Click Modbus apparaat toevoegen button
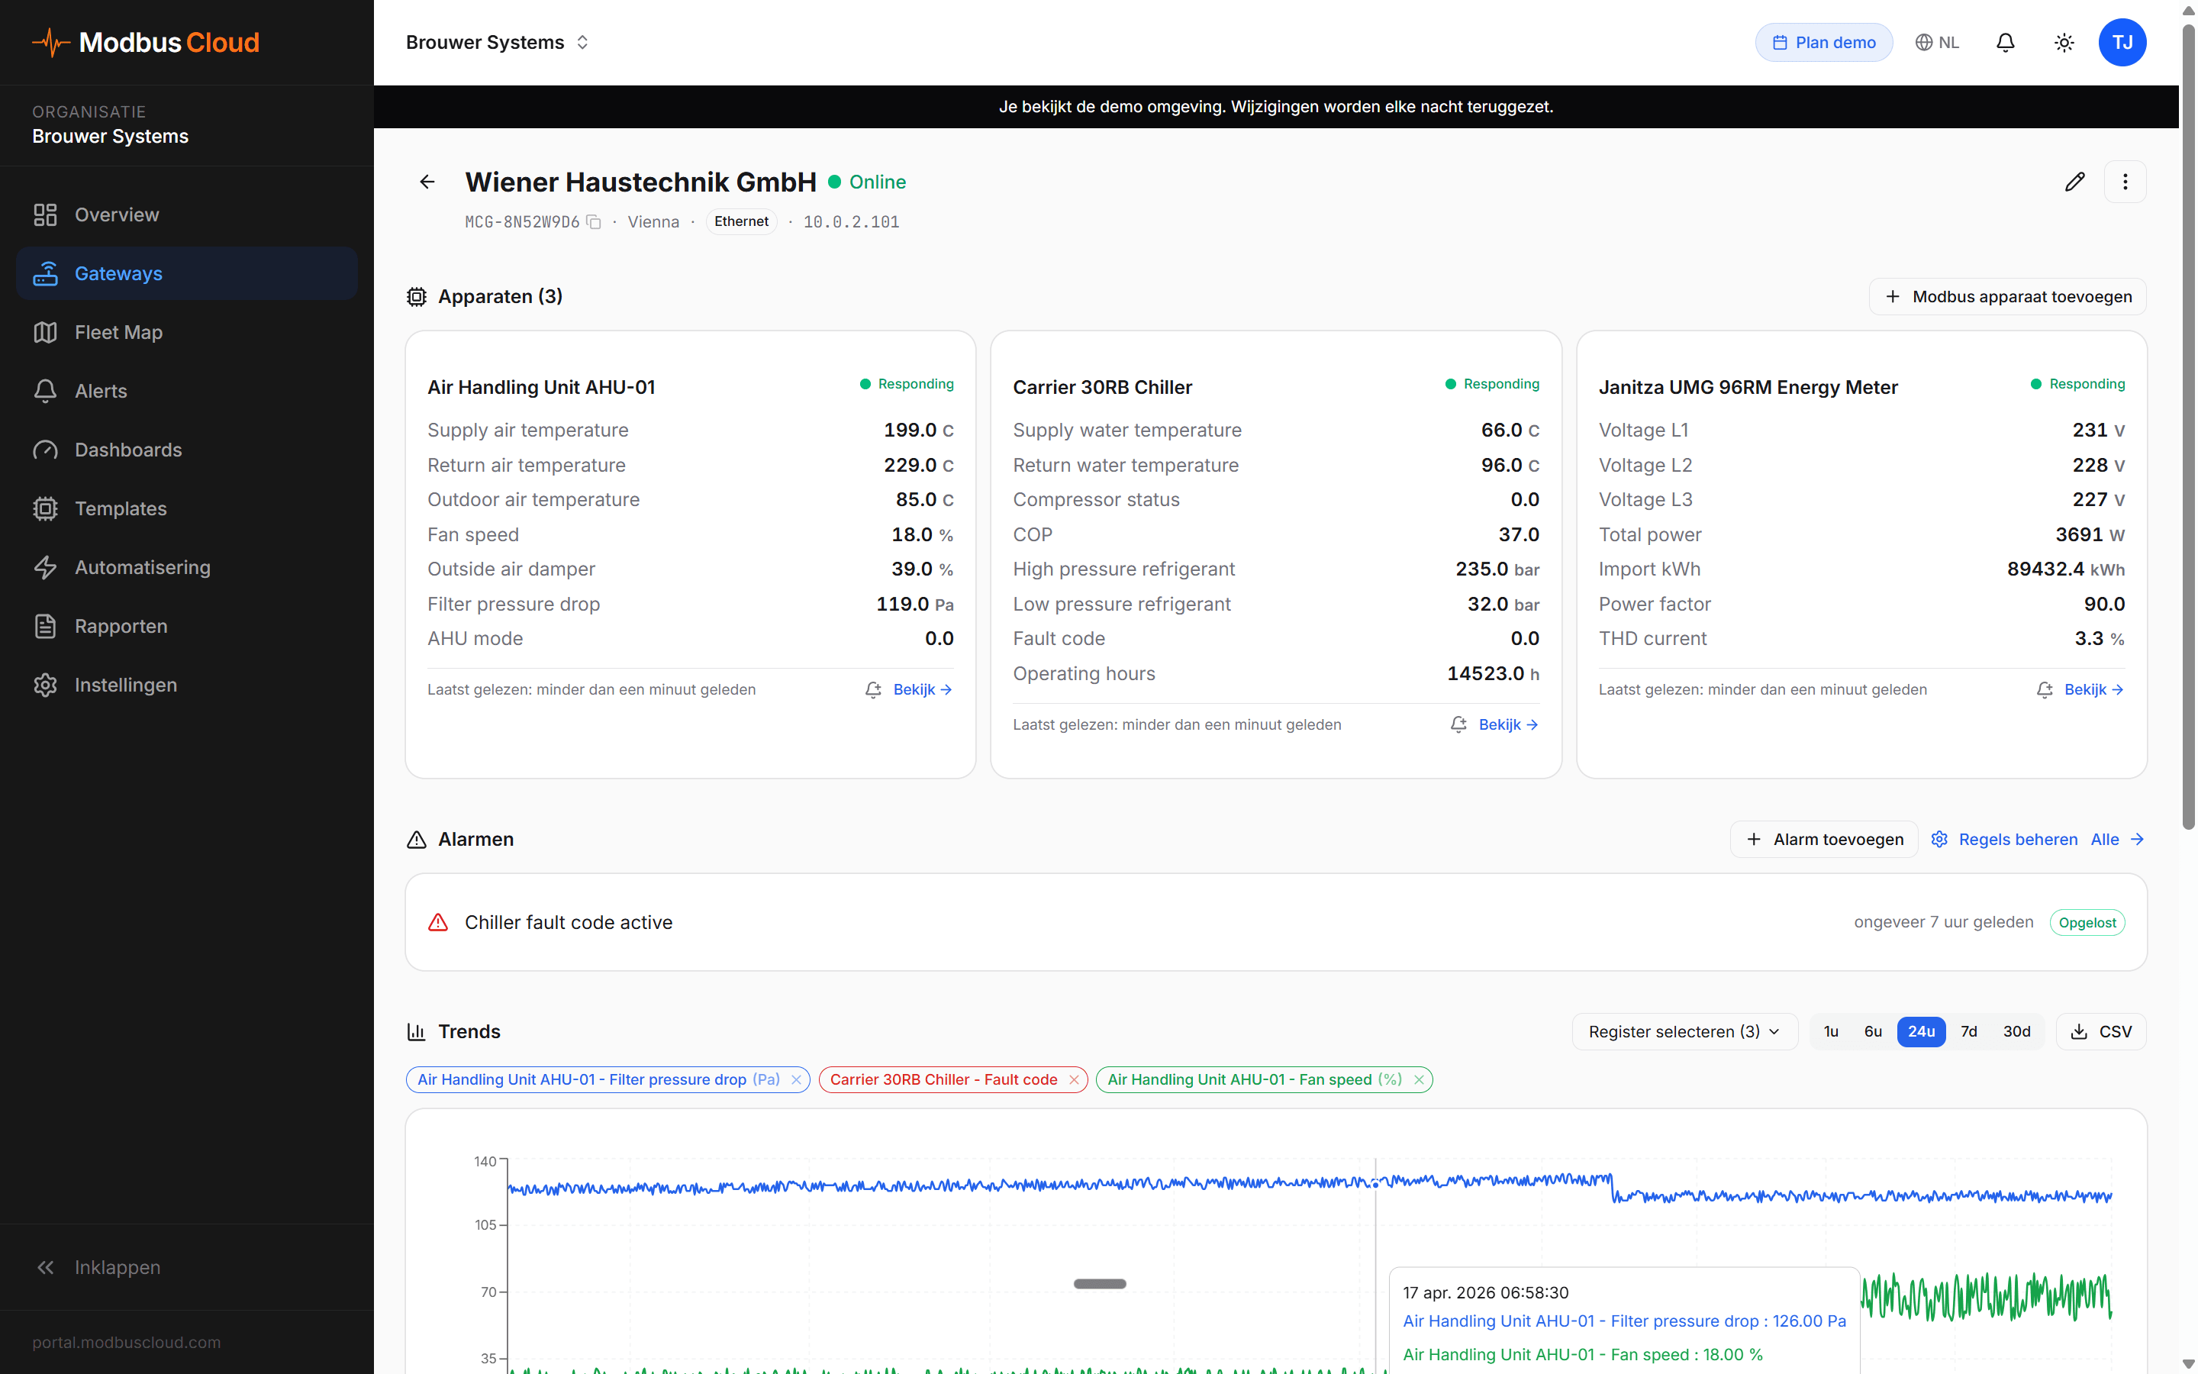The image size is (2198, 1374). pyautogui.click(x=2007, y=297)
